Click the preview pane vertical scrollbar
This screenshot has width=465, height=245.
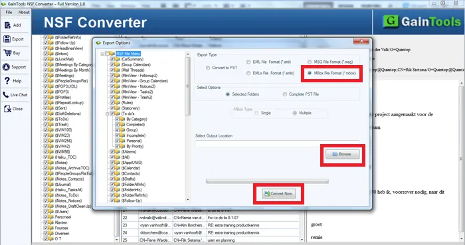(x=462, y=159)
